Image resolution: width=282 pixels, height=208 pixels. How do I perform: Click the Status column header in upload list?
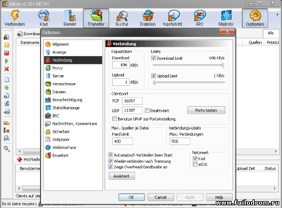[270, 169]
